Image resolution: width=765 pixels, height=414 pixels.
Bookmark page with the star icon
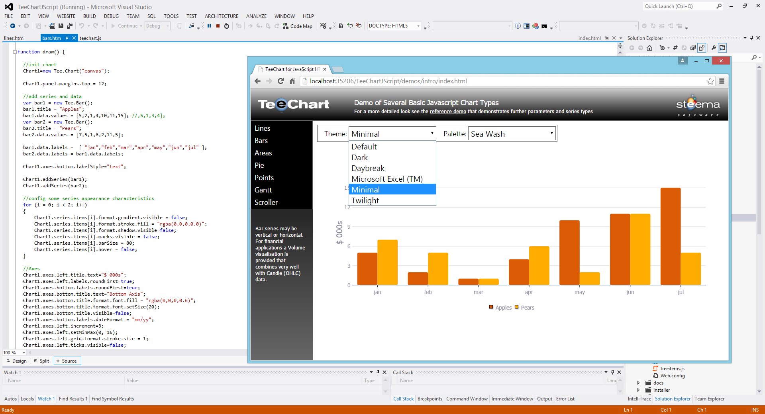click(x=710, y=81)
